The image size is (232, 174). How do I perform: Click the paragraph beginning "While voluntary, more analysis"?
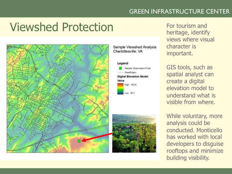pos(195,137)
